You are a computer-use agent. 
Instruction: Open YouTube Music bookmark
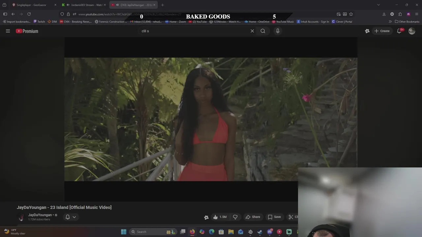pyautogui.click(x=283, y=22)
